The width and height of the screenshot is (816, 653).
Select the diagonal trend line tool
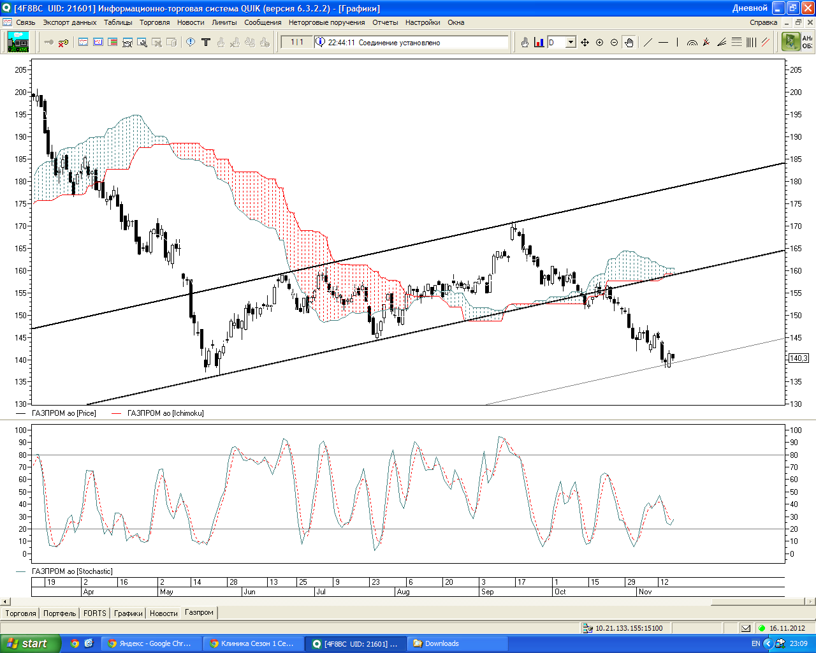point(648,42)
